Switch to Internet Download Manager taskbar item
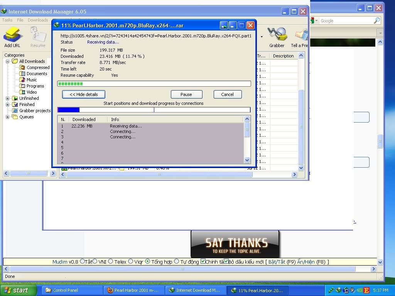 click(x=196, y=290)
